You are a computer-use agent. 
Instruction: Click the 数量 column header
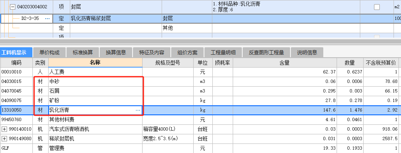(x=350, y=63)
